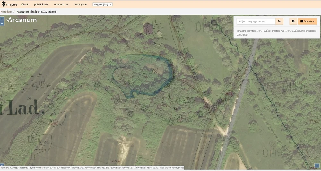Click Kataszteri térképek (XIX. század) breadcrumb
The image size is (321, 171).
(x=37, y=12)
